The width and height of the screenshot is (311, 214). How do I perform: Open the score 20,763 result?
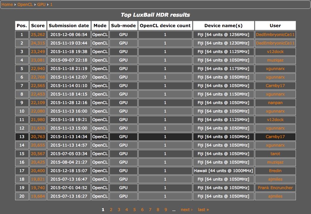38,136
